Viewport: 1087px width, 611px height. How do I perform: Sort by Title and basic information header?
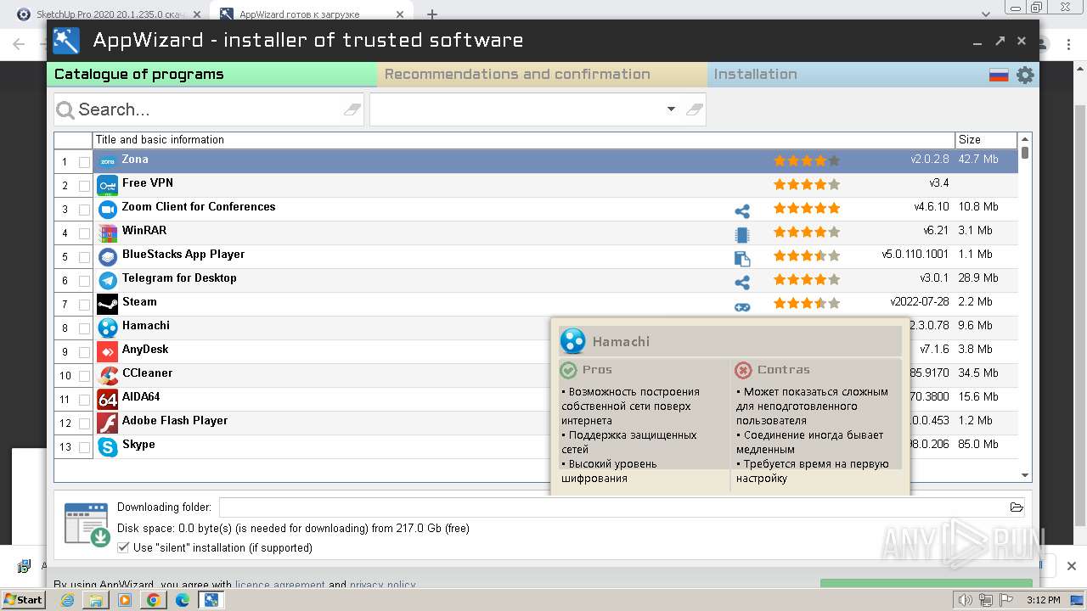[524, 140]
